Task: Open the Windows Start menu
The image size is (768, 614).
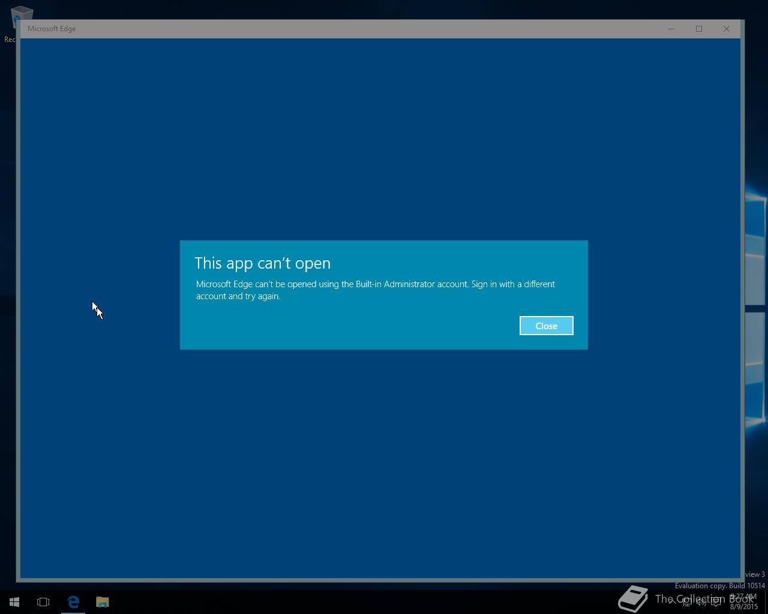Action: click(x=14, y=601)
